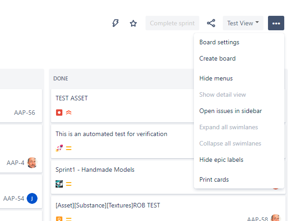The height and width of the screenshot is (221, 296).
Task: Open Sprint1 - Handmade Models card
Action: coord(122,177)
